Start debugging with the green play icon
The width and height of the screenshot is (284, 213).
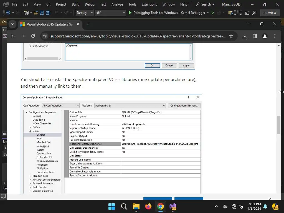click(130, 13)
